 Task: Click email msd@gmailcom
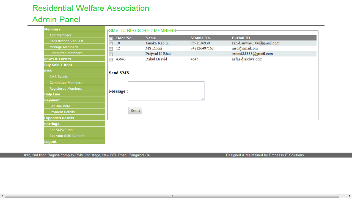245,48
